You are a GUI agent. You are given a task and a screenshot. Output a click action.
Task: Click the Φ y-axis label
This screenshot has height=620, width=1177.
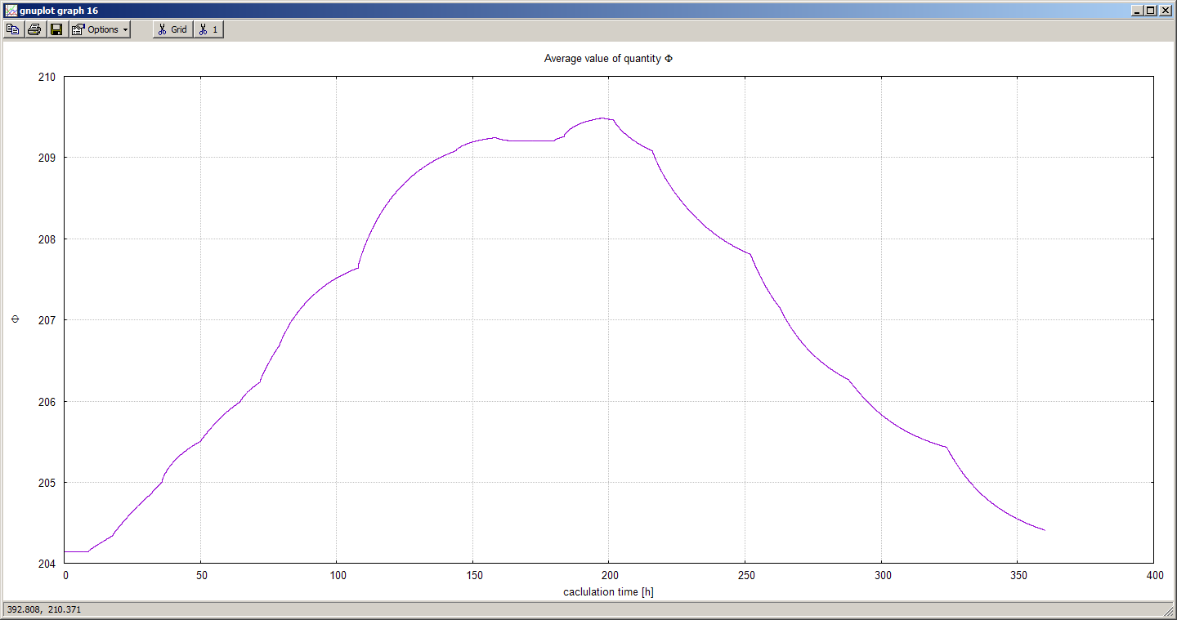pos(15,319)
